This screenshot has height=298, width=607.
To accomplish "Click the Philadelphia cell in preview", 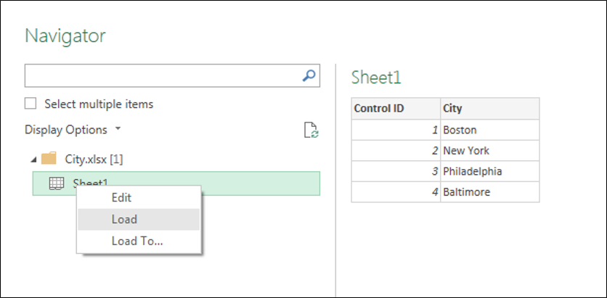I will 490,171.
